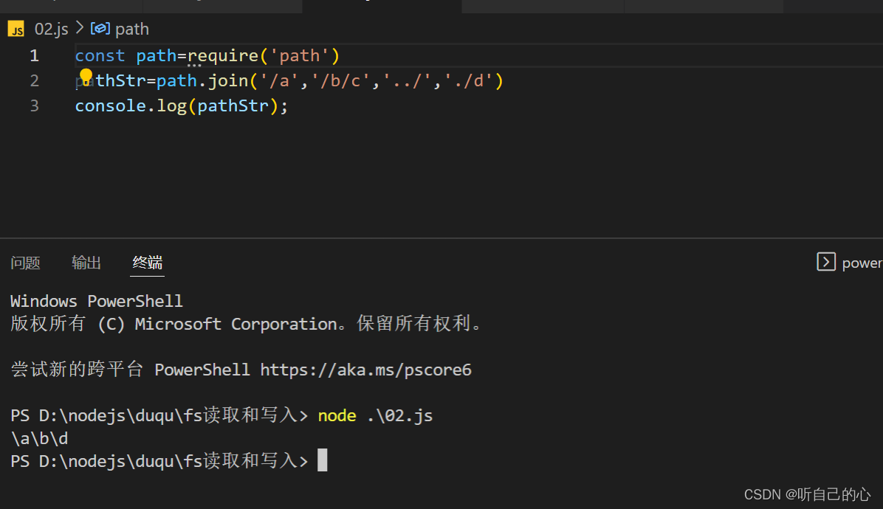The width and height of the screenshot is (883, 509).
Task: Click the 'node .\02.js' command in terminal
Action: tap(375, 415)
